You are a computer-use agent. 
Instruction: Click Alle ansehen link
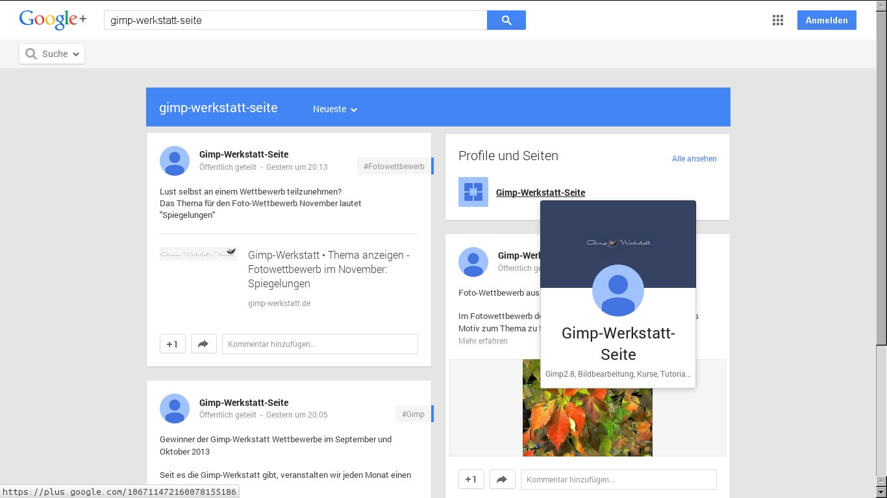pos(694,159)
